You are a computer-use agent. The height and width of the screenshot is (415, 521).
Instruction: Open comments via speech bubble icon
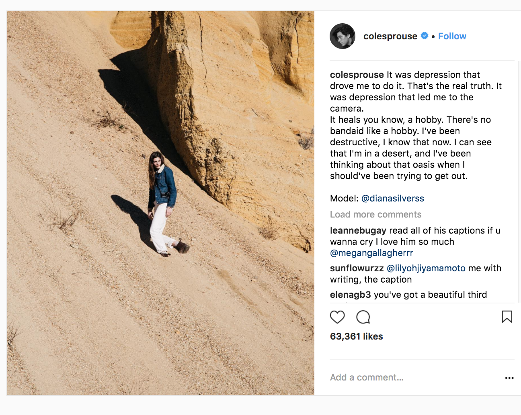(x=363, y=317)
